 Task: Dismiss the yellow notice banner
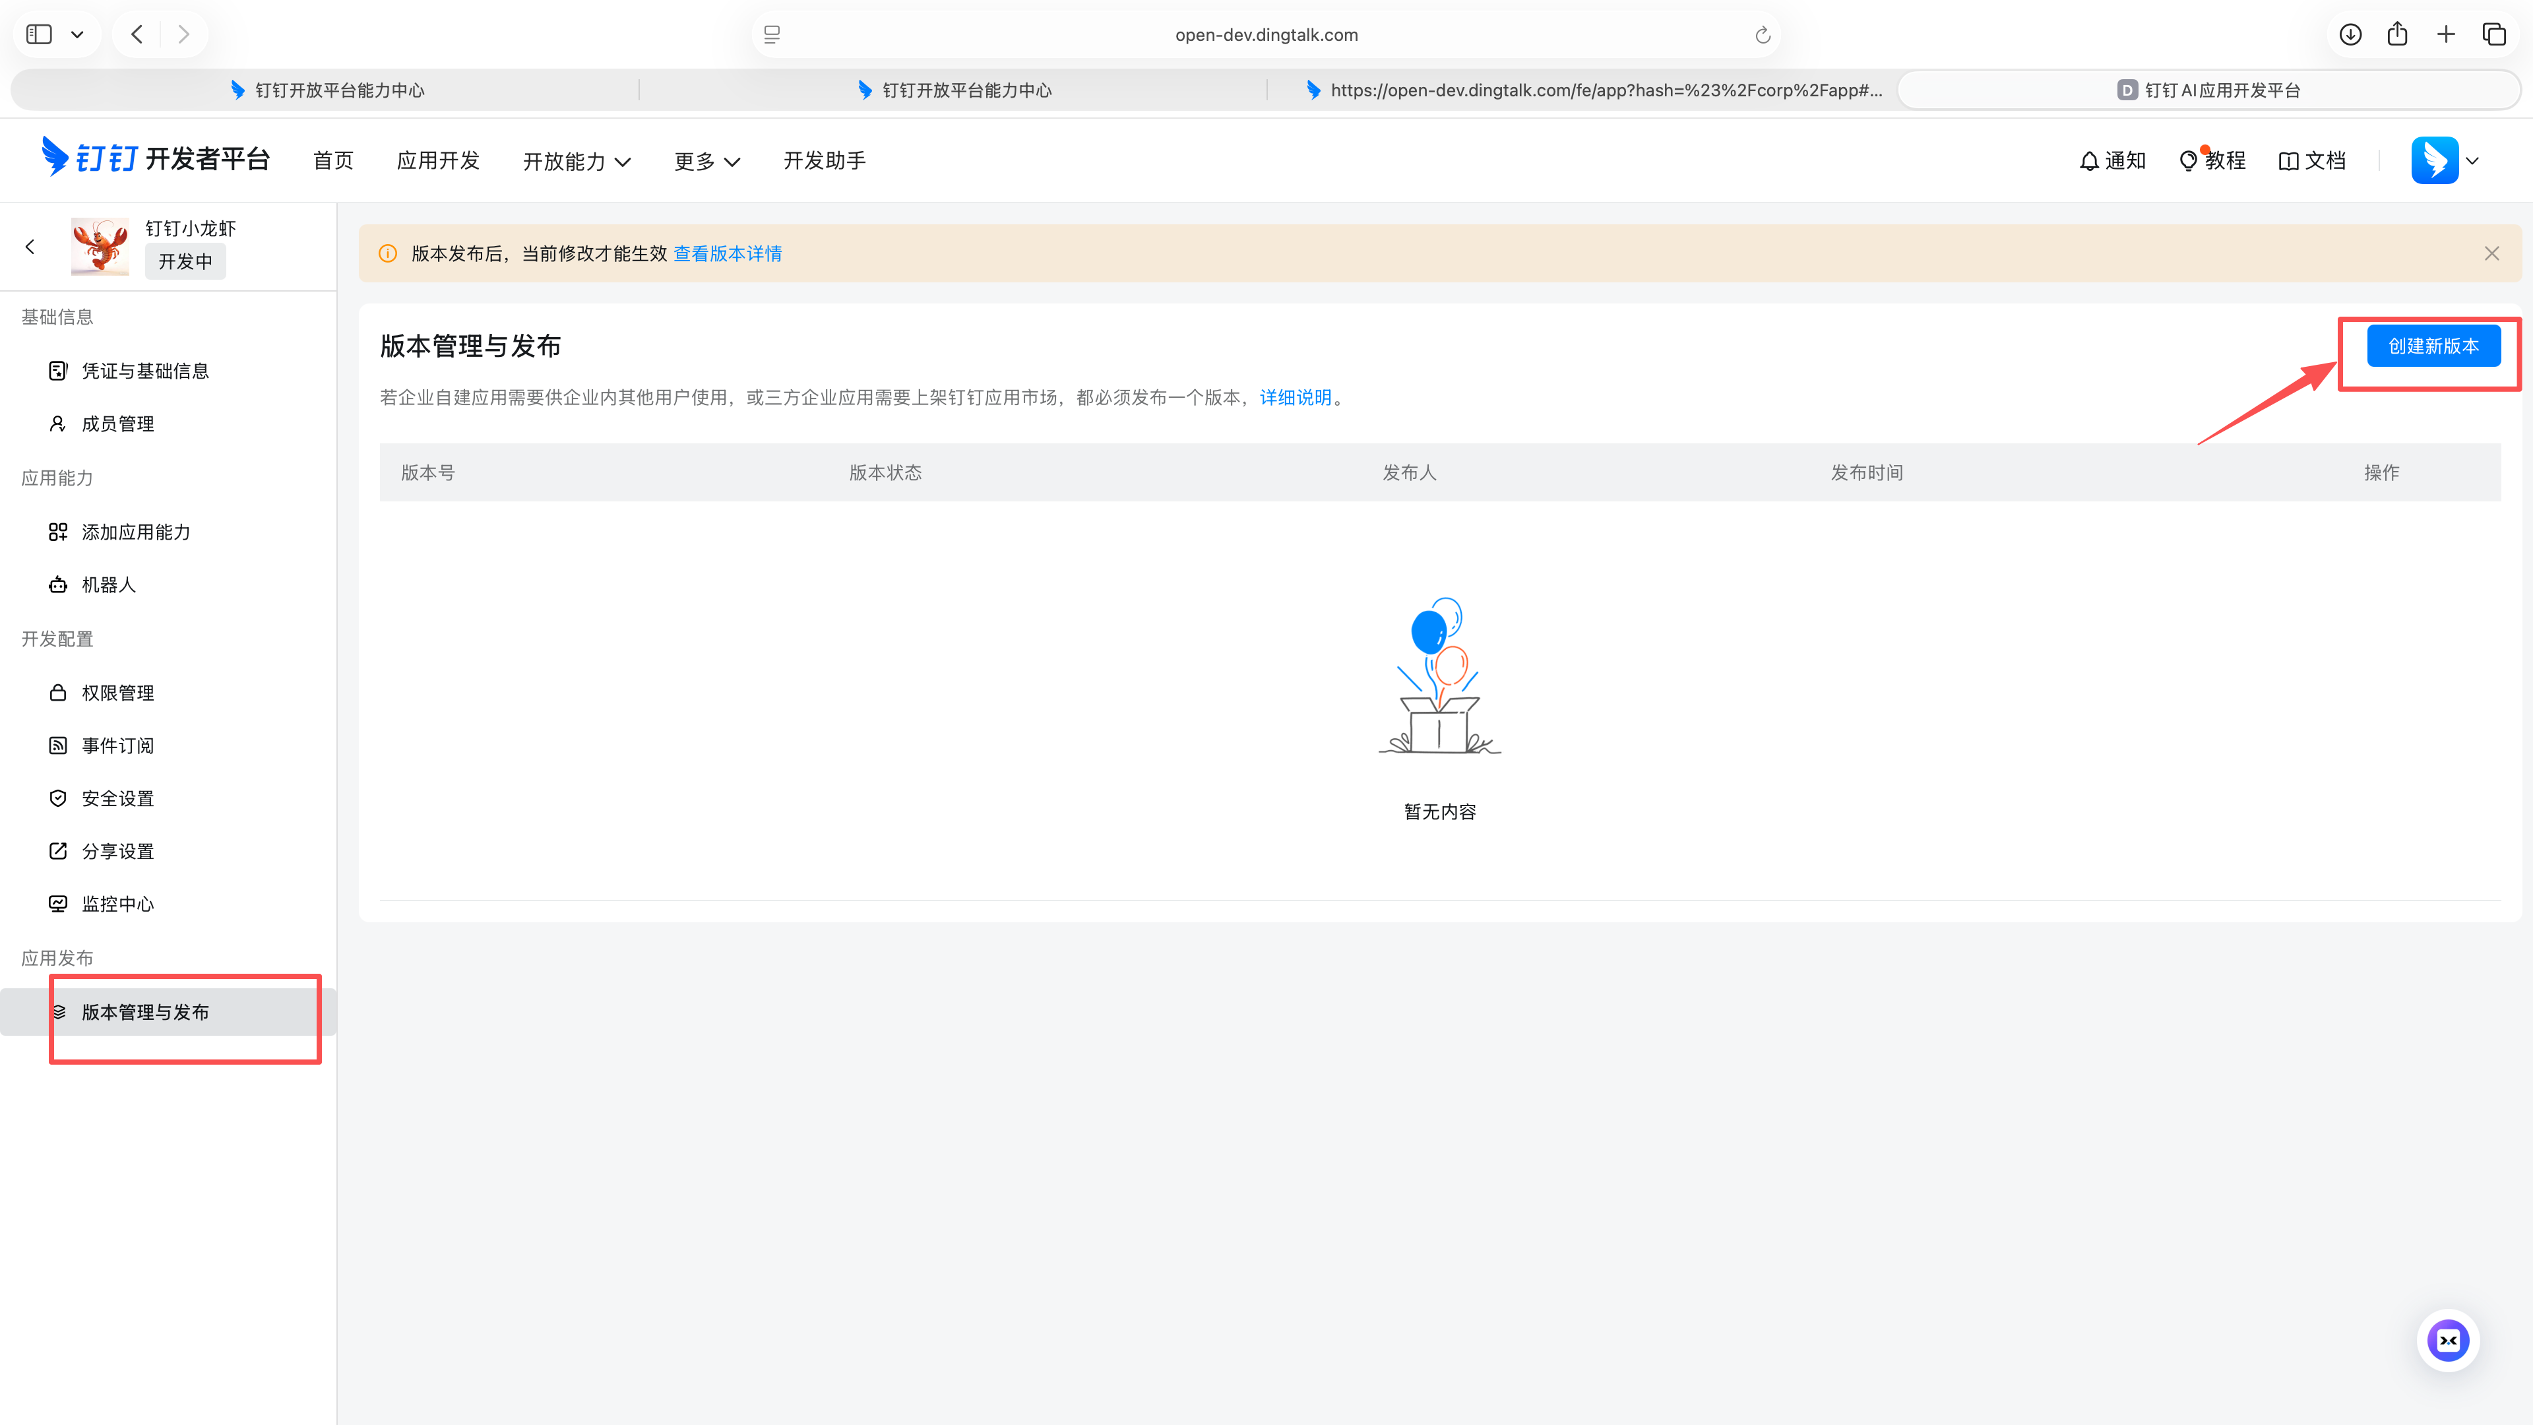tap(2491, 254)
